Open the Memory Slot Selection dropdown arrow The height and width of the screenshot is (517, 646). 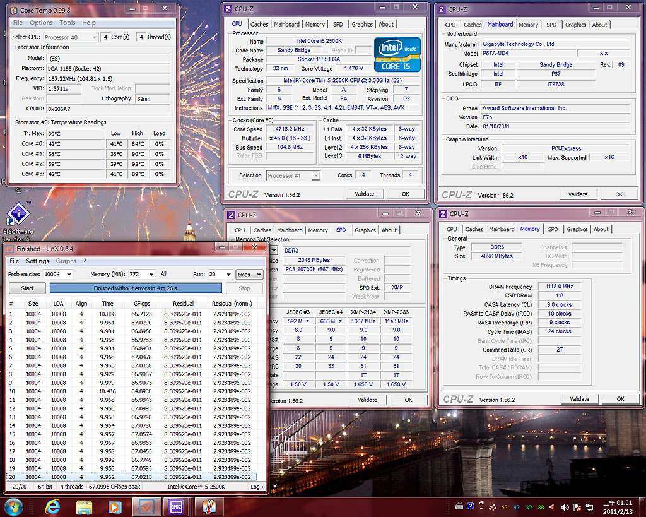point(274,250)
